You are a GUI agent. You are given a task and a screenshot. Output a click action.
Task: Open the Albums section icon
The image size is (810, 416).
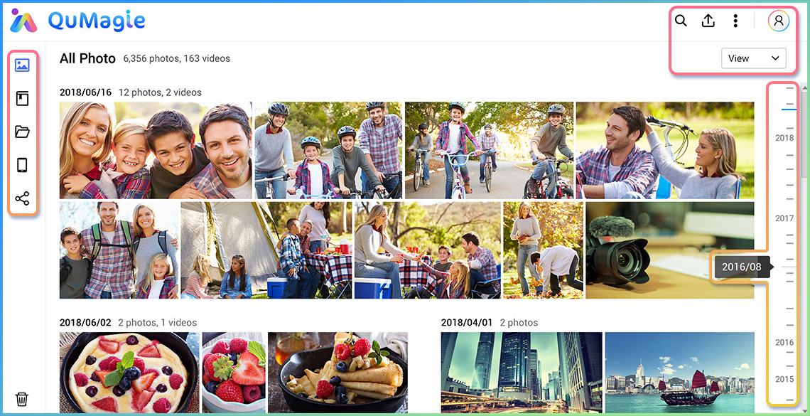22,99
